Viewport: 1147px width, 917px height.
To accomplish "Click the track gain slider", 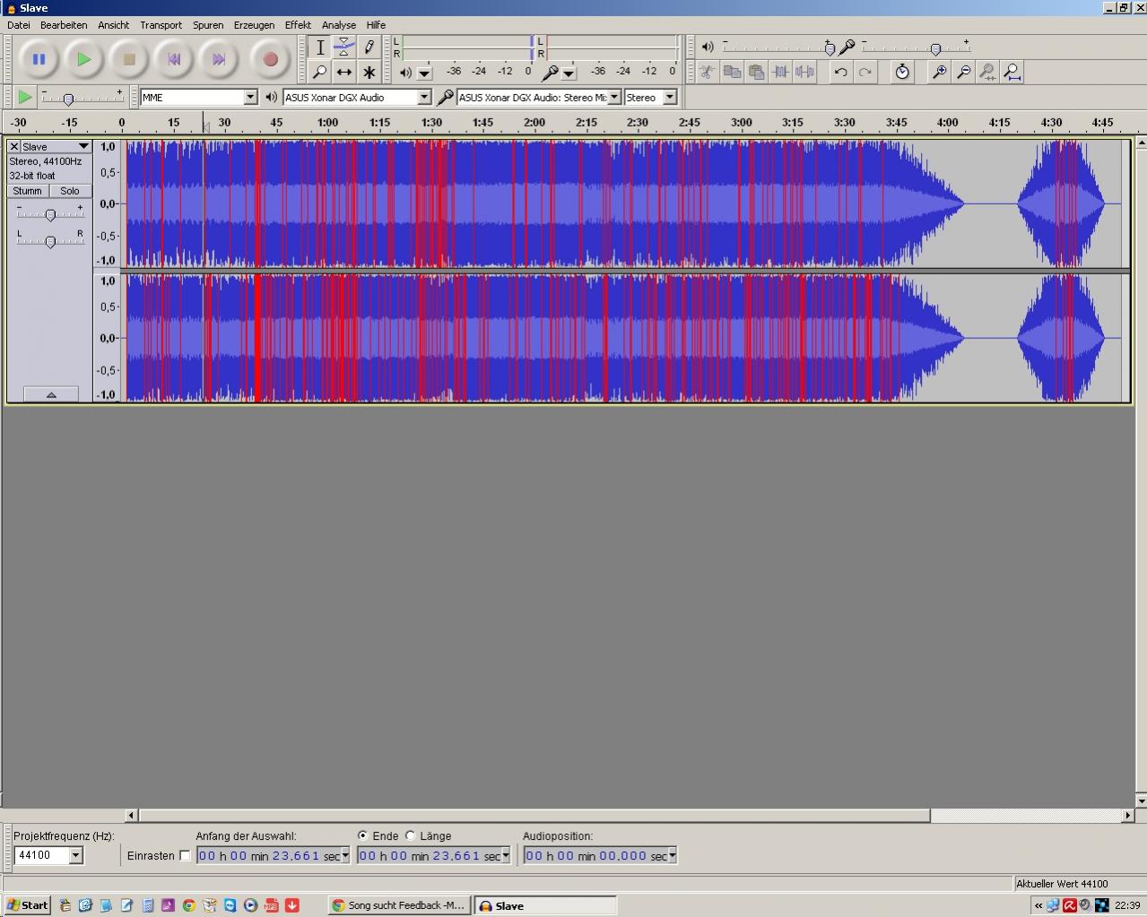I will [x=50, y=214].
